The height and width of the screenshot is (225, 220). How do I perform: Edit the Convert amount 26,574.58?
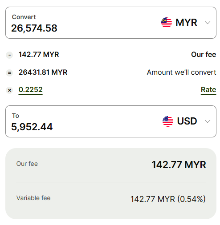click(x=34, y=28)
